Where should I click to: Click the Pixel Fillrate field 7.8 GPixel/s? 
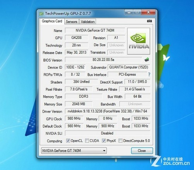(79, 89)
